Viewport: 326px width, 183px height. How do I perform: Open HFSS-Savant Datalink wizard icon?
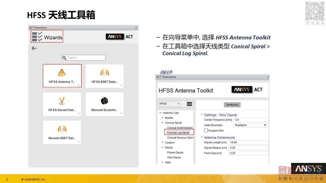pyautogui.click(x=62, y=101)
